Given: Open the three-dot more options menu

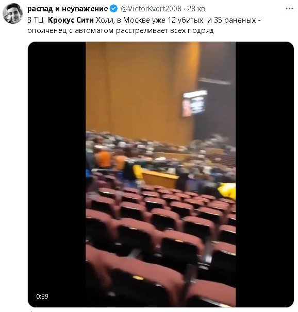Looking at the screenshot, I should (x=289, y=9).
